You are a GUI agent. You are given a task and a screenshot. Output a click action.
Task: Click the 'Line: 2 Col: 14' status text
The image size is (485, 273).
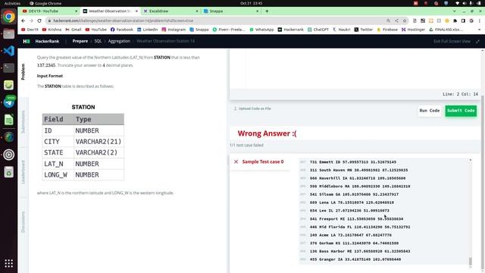[460, 94]
